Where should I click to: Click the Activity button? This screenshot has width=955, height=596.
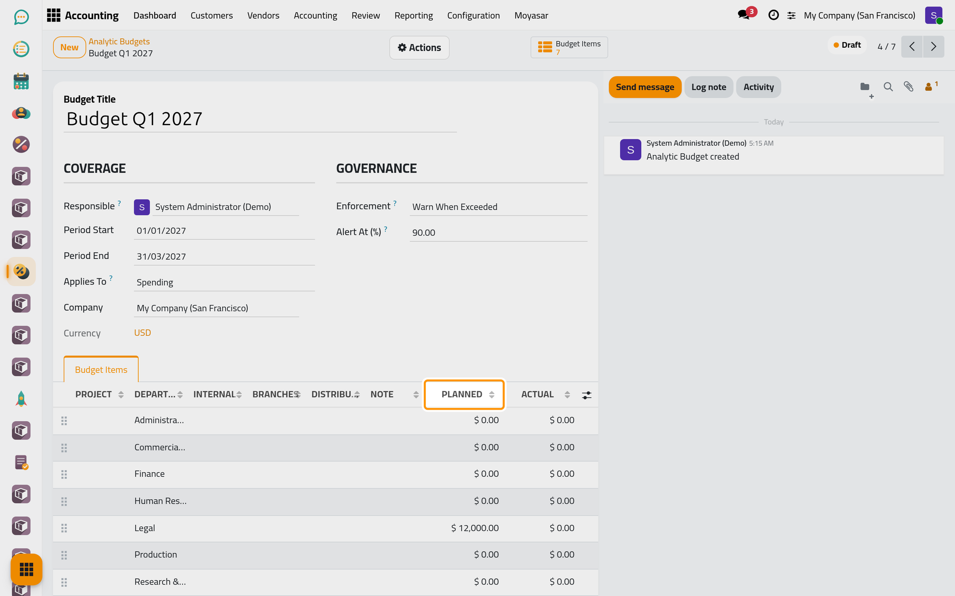click(x=759, y=87)
